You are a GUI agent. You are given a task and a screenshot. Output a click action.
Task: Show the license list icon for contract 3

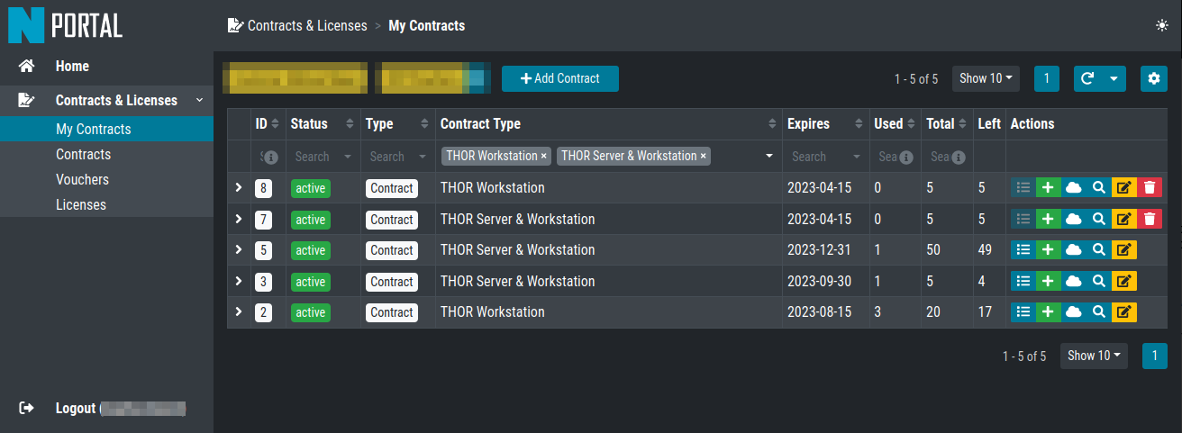click(x=1023, y=282)
